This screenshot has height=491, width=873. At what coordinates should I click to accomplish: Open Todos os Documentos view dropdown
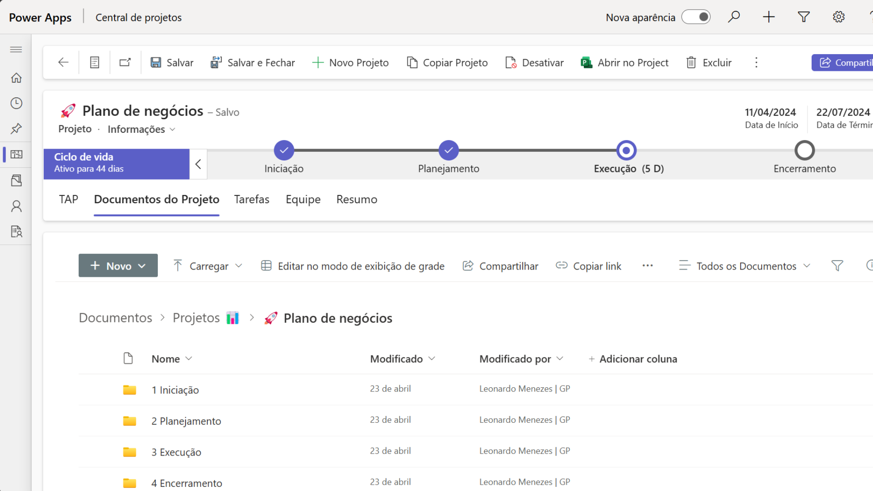744,266
